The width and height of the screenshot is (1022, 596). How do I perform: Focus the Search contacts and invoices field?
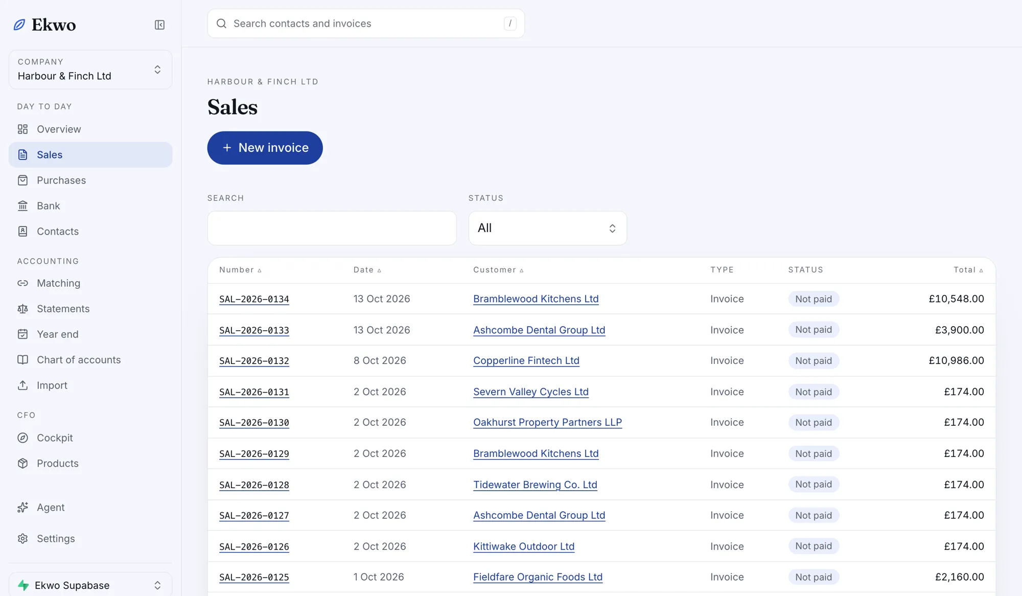click(366, 24)
